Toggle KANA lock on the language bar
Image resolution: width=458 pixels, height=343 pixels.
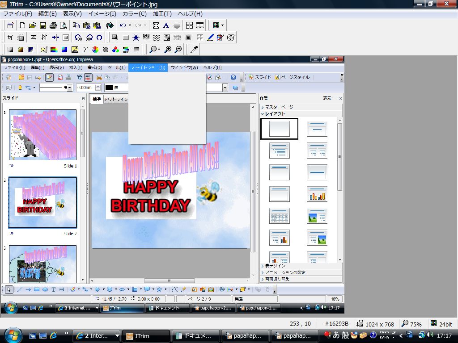[x=384, y=338]
